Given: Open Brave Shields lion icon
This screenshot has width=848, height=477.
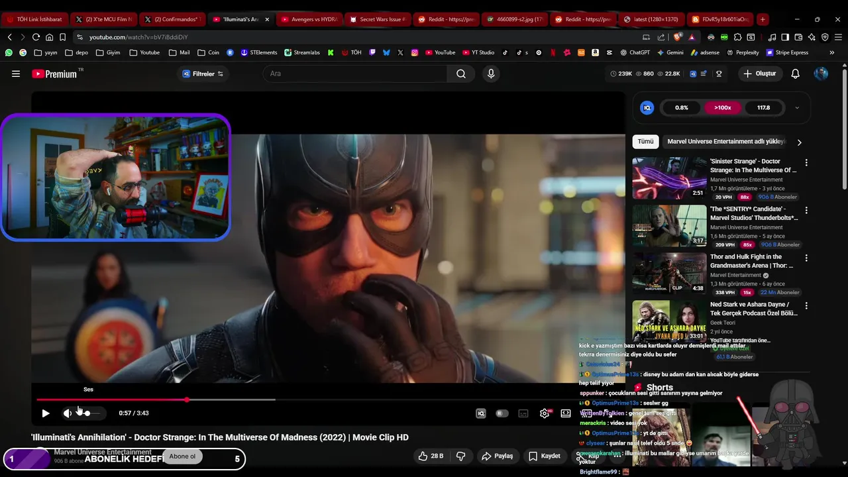Looking at the screenshot, I should (676, 37).
